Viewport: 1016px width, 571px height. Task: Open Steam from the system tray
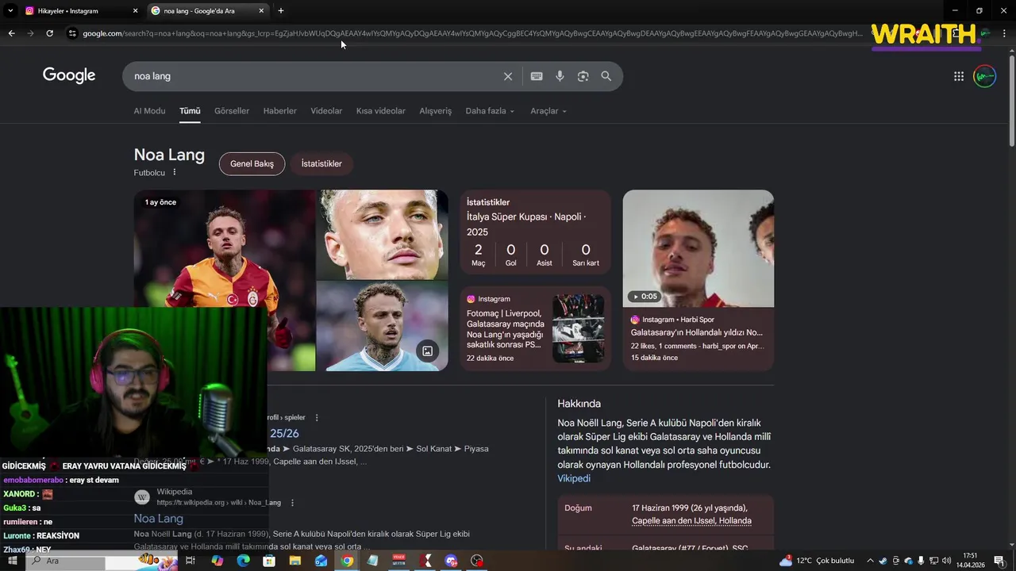click(x=883, y=561)
